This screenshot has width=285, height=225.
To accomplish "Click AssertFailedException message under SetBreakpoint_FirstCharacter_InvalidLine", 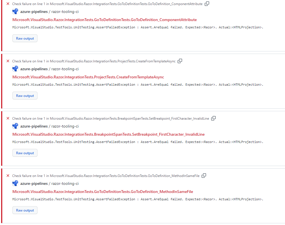I will pos(138,142).
